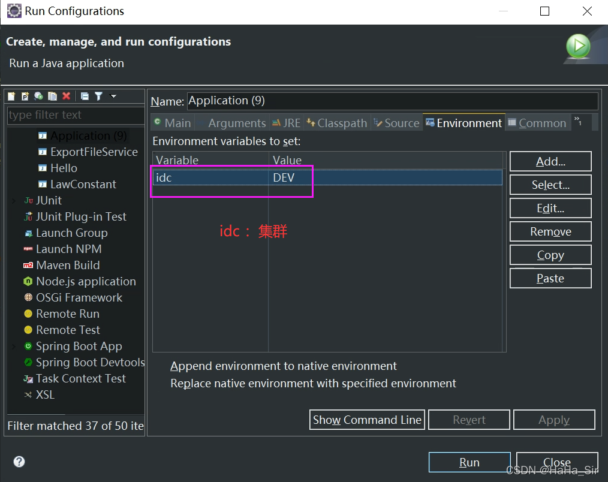Image resolution: width=608 pixels, height=482 pixels.
Task: Click the export launch configuration icon
Action: tap(38, 96)
